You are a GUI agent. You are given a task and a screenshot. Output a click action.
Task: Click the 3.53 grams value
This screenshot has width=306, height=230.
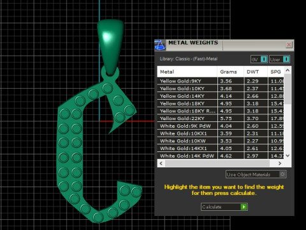coord(226,141)
